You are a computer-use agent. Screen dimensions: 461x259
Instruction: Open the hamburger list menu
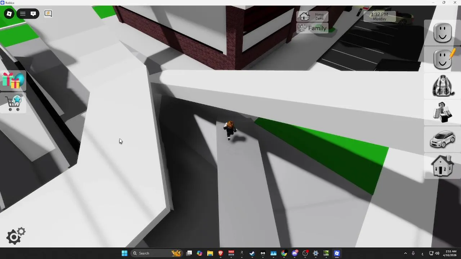tap(23, 14)
